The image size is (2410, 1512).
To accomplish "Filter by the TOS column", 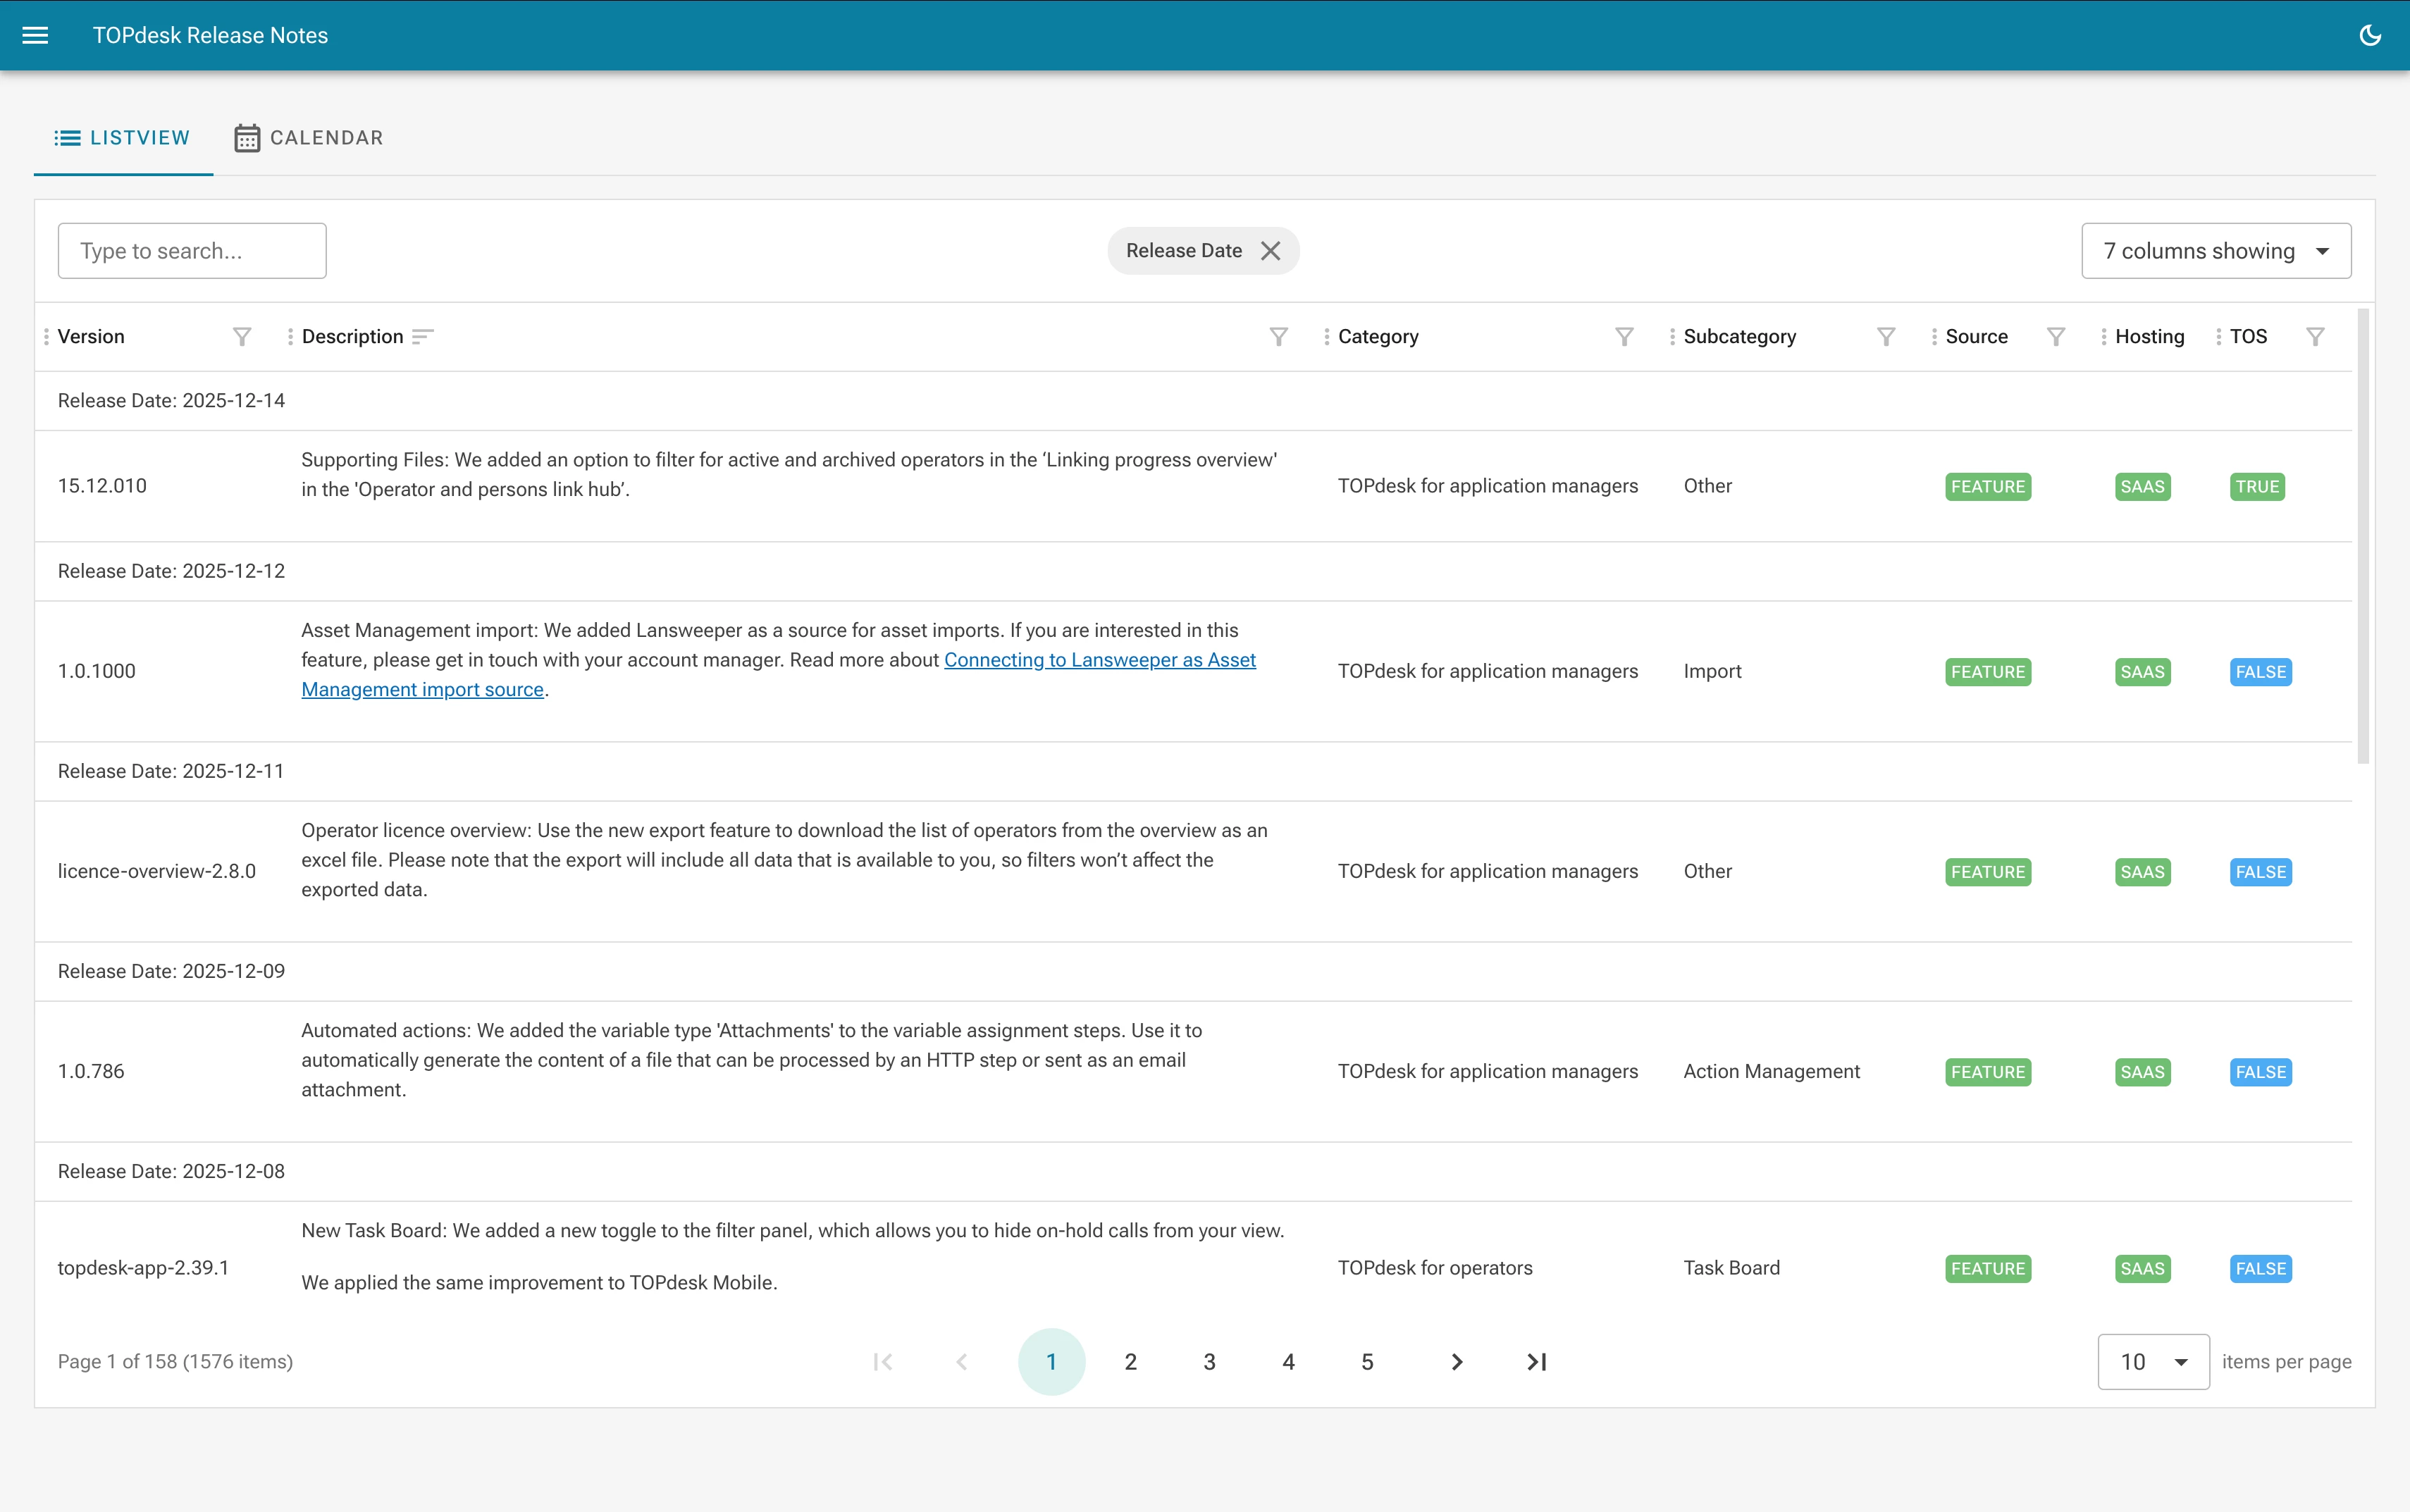I will (2315, 337).
